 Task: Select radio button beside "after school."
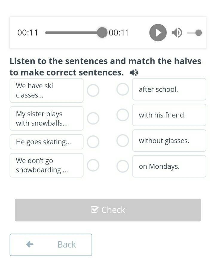(x=123, y=89)
